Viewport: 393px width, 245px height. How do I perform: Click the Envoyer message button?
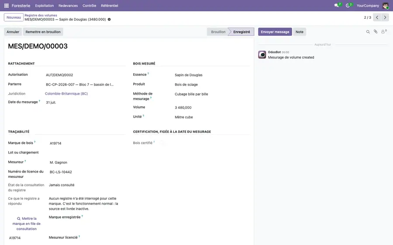pyautogui.click(x=275, y=32)
